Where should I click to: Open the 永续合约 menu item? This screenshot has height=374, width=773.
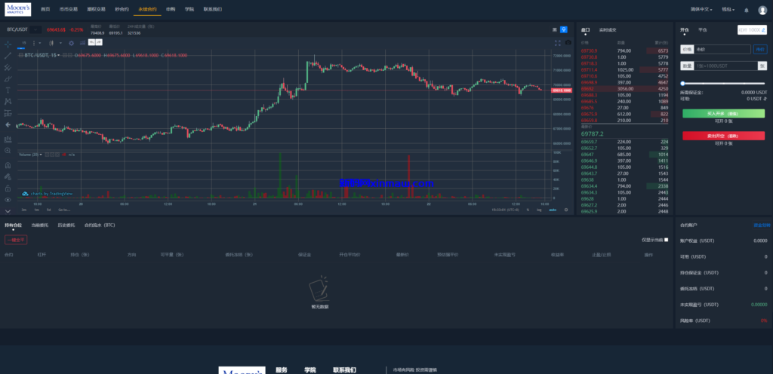pos(148,10)
